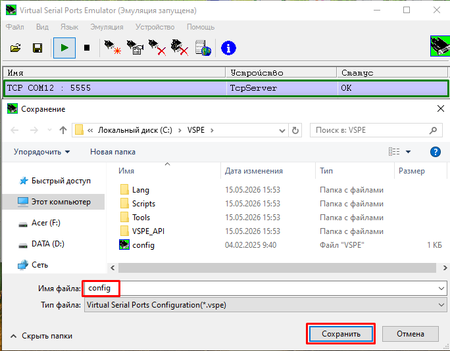Open the Помощь menu
Viewport: 450px width, 351px height.
201,27
